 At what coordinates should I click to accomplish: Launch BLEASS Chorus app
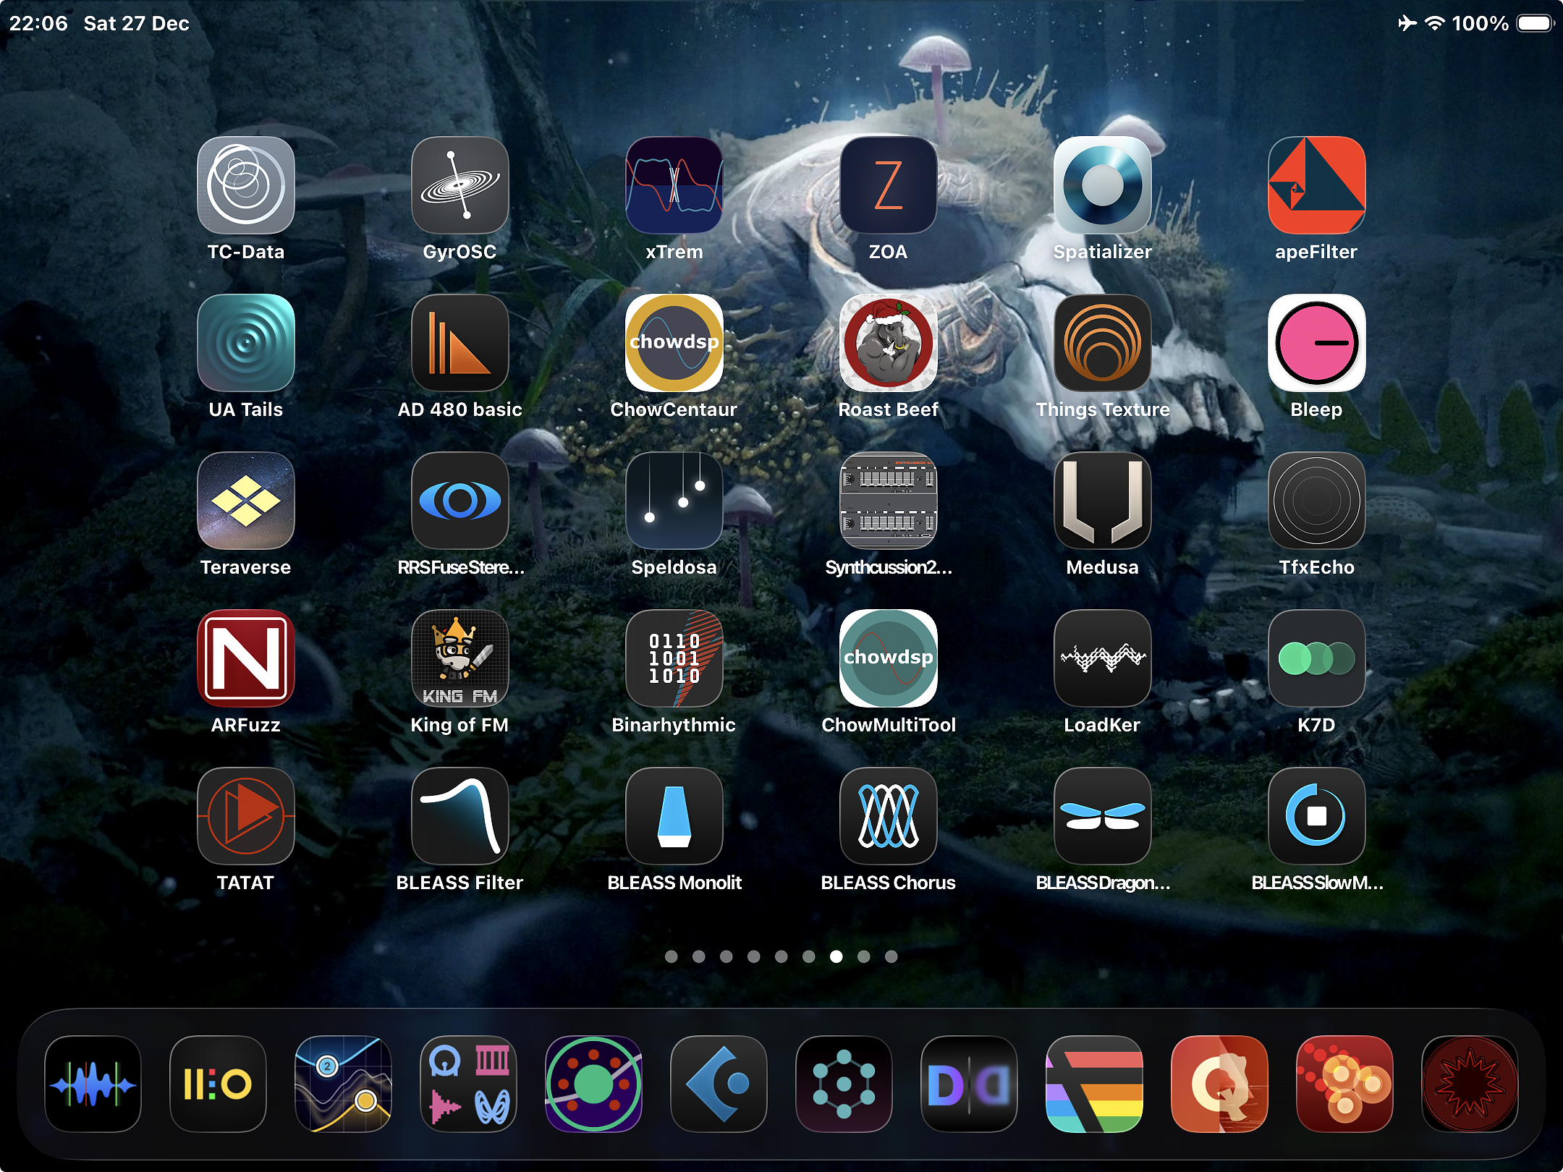click(888, 816)
